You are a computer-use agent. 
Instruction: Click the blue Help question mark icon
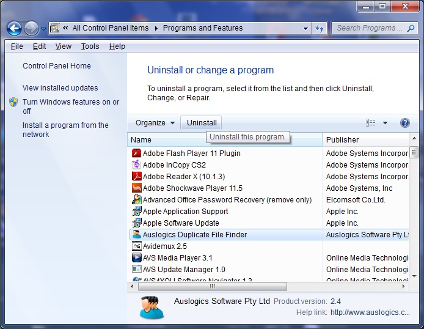[405, 123]
